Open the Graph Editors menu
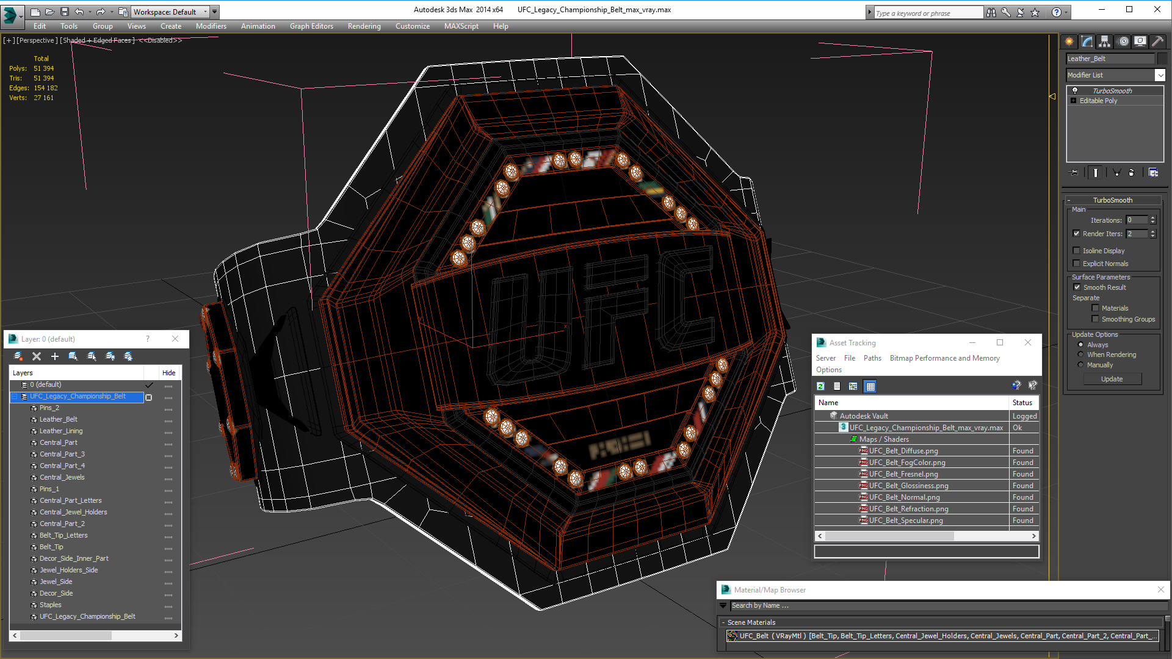The image size is (1172, 659). [311, 26]
